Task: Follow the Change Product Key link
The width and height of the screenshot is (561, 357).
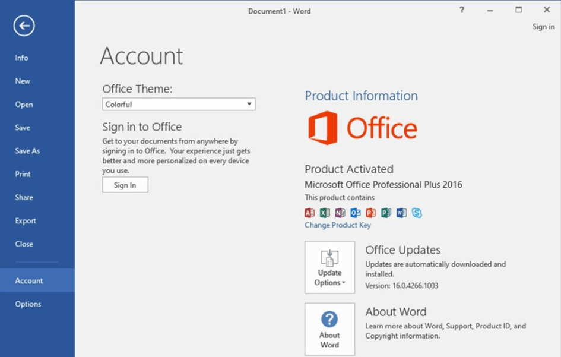Action: tap(338, 226)
